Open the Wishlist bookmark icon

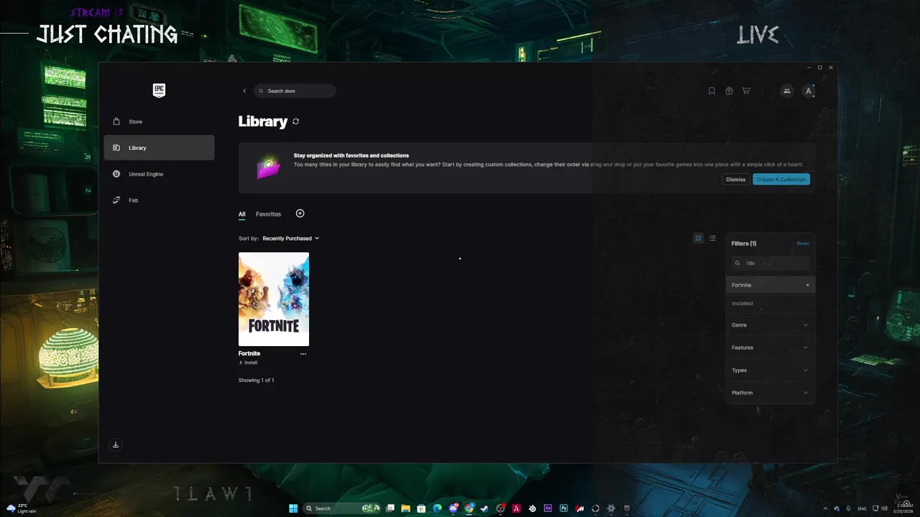tap(712, 91)
